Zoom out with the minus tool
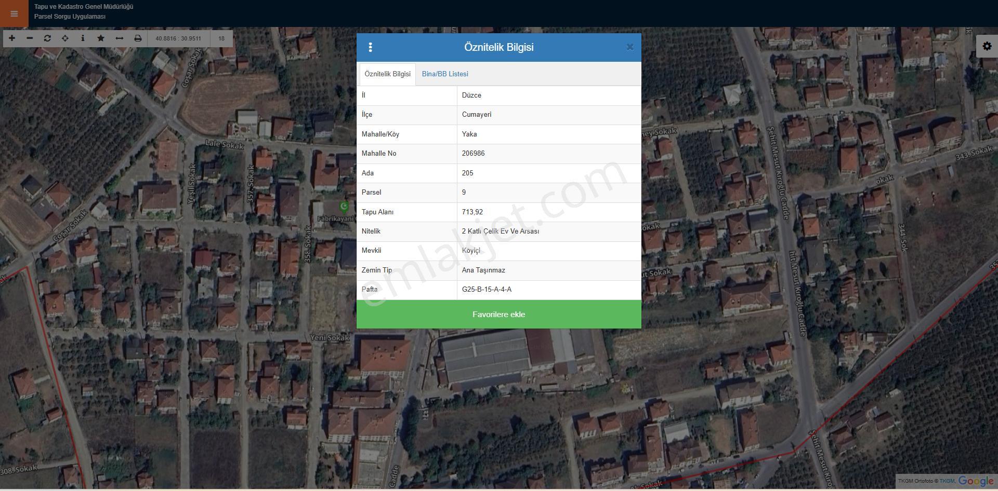The image size is (998, 491). [30, 38]
